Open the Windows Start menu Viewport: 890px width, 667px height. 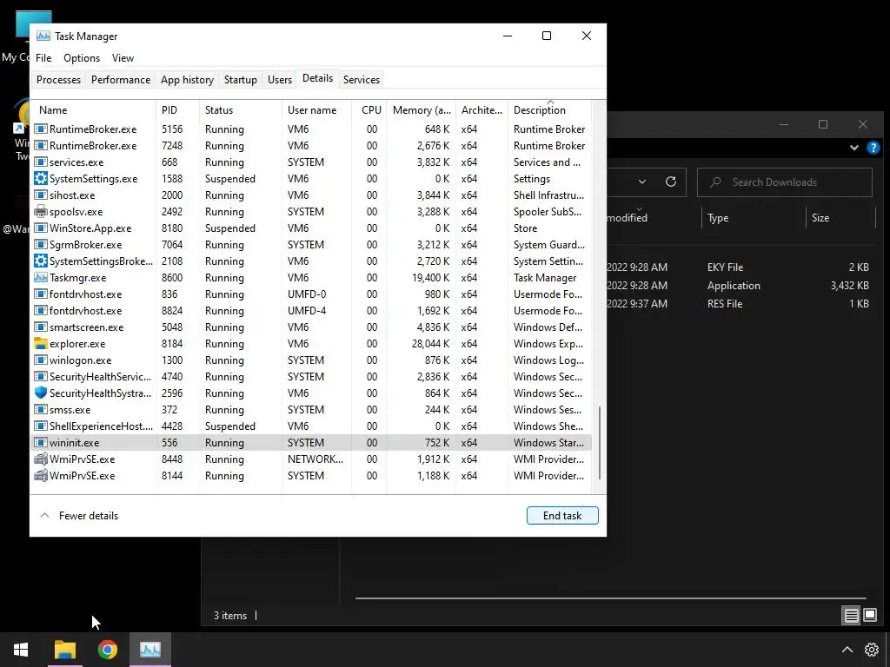click(x=21, y=650)
